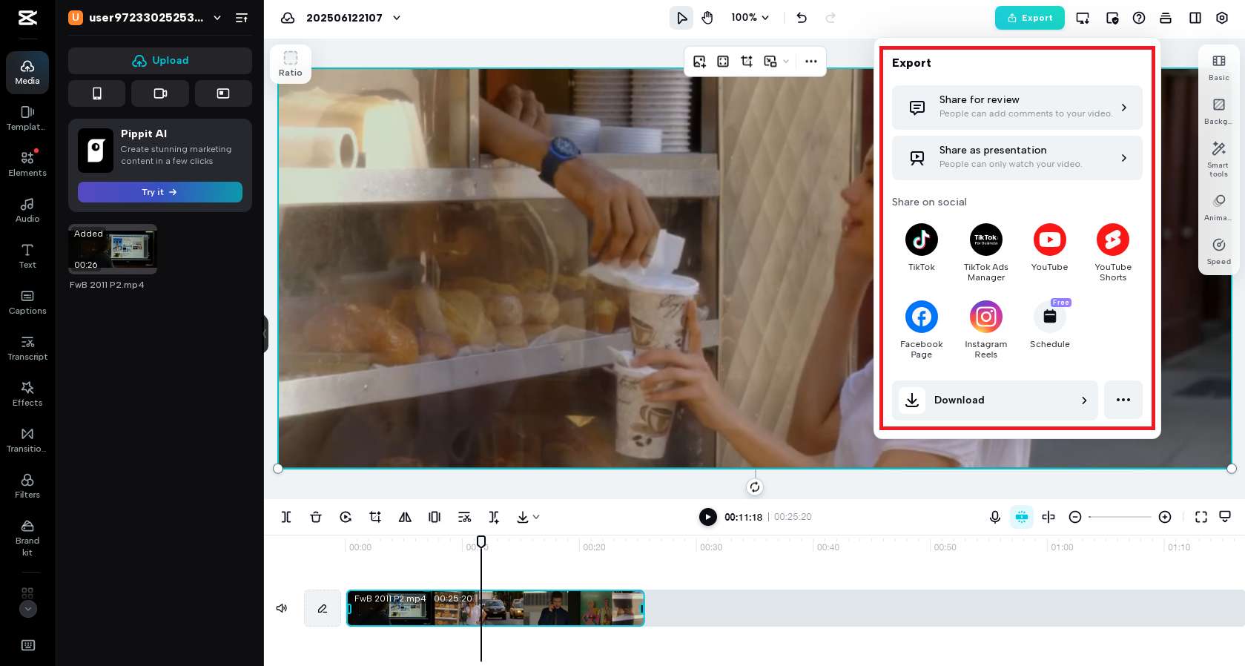Toggle timeline snapping magnet
The height and width of the screenshot is (666, 1245).
point(1022,517)
